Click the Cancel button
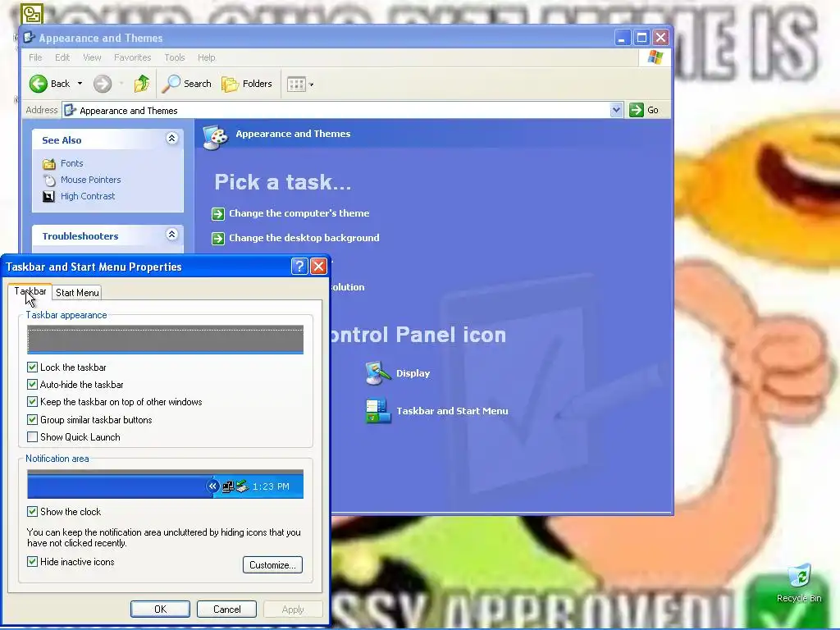 (226, 609)
